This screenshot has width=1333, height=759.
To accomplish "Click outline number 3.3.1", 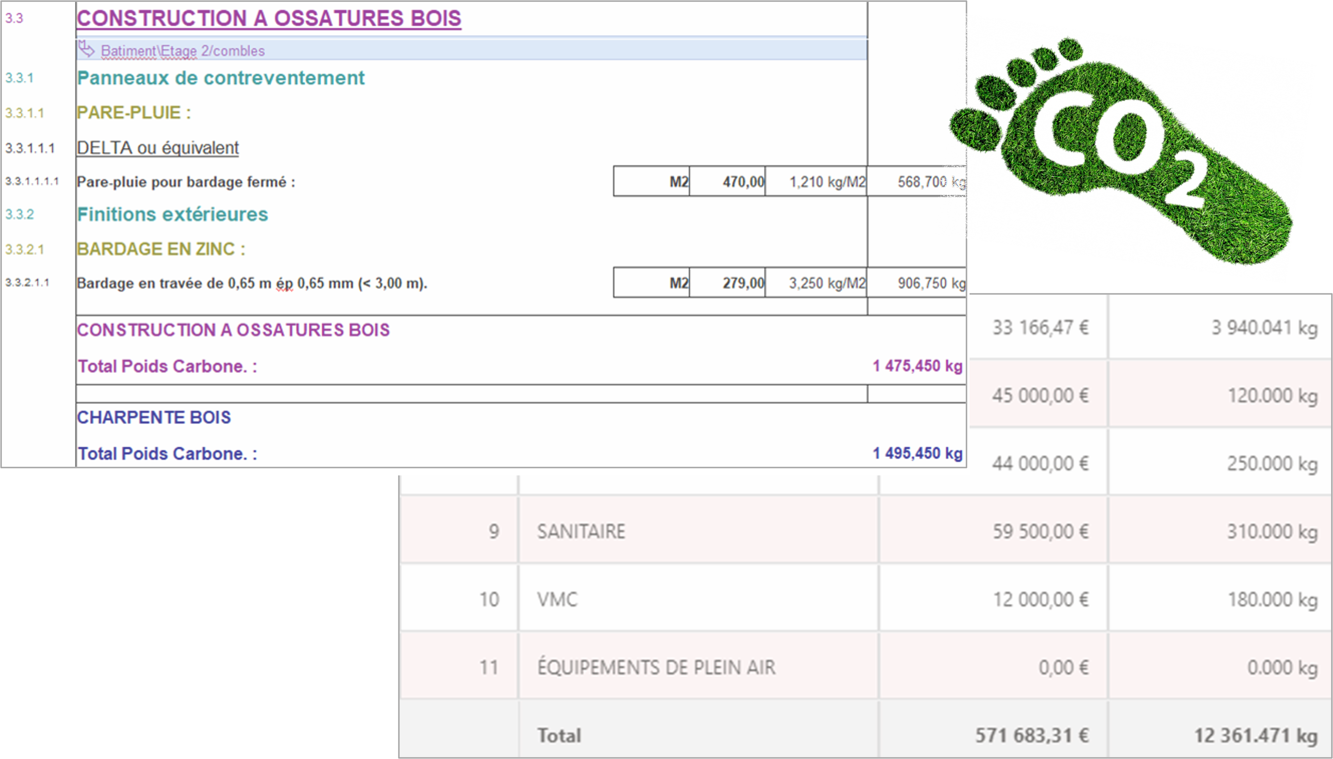I will 19,78.
